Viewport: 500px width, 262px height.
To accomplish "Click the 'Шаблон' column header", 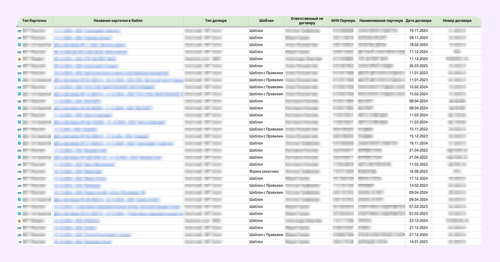I will (266, 21).
